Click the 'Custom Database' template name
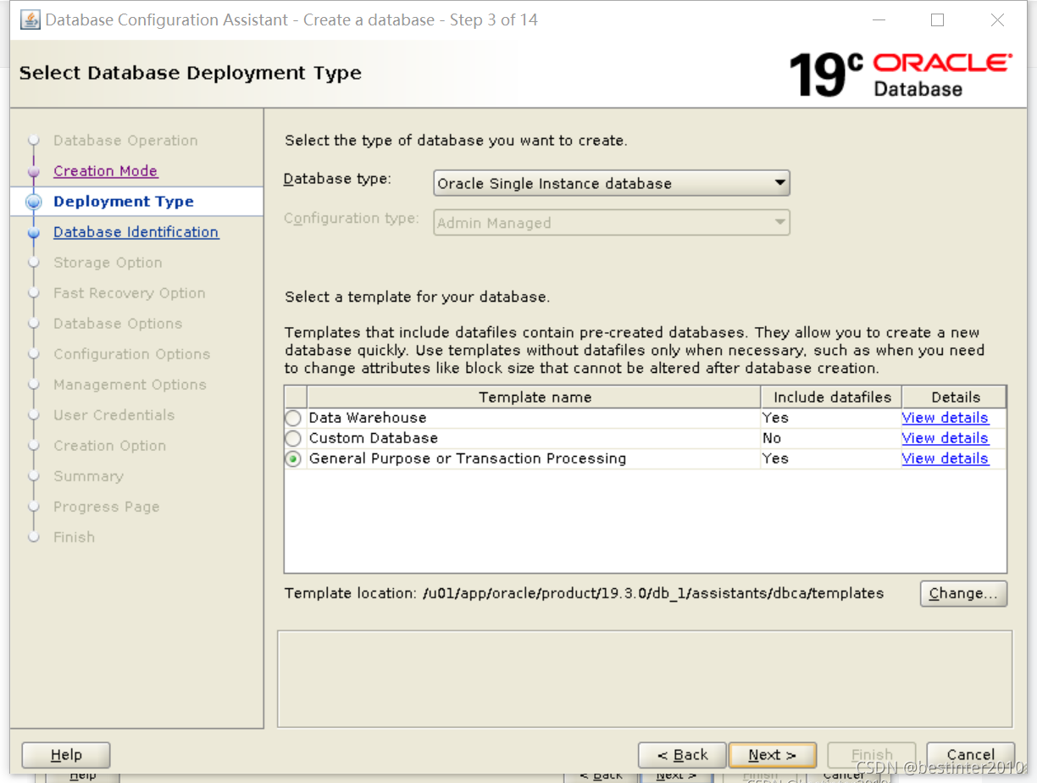This screenshot has width=1037, height=783. (373, 438)
